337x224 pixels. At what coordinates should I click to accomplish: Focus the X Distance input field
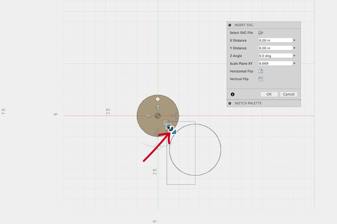(x=275, y=40)
